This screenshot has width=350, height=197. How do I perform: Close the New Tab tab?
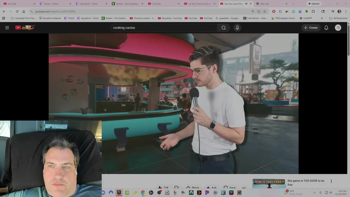pyautogui.click(x=287, y=4)
